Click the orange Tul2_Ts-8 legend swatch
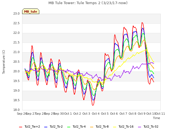The height and width of the screenshot is (132, 177). pos(92,127)
